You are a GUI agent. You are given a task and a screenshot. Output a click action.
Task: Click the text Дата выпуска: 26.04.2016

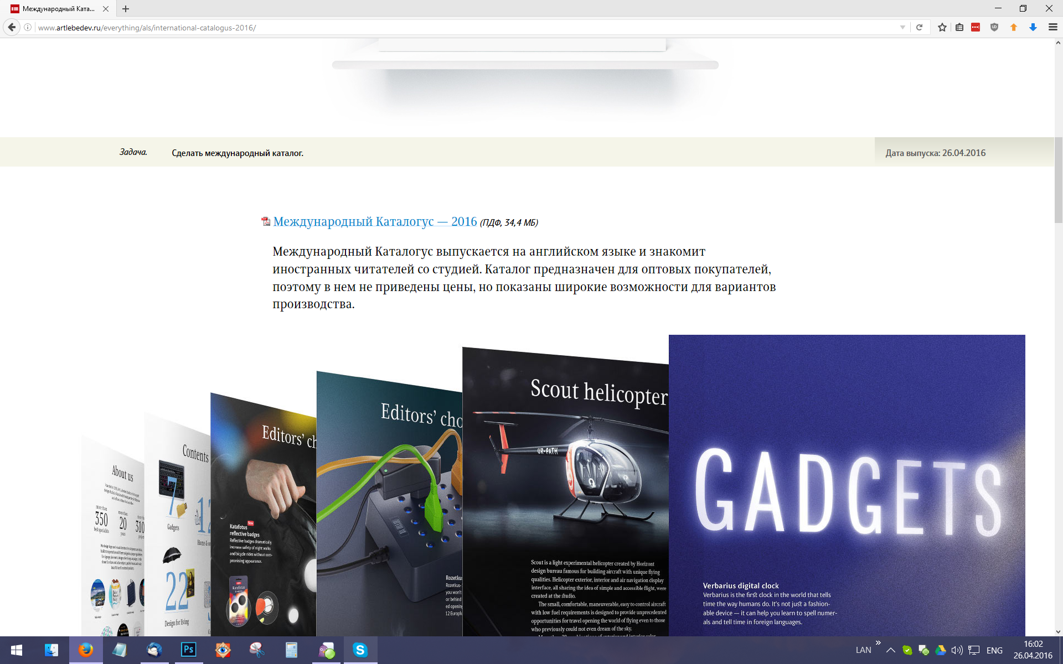pos(935,153)
